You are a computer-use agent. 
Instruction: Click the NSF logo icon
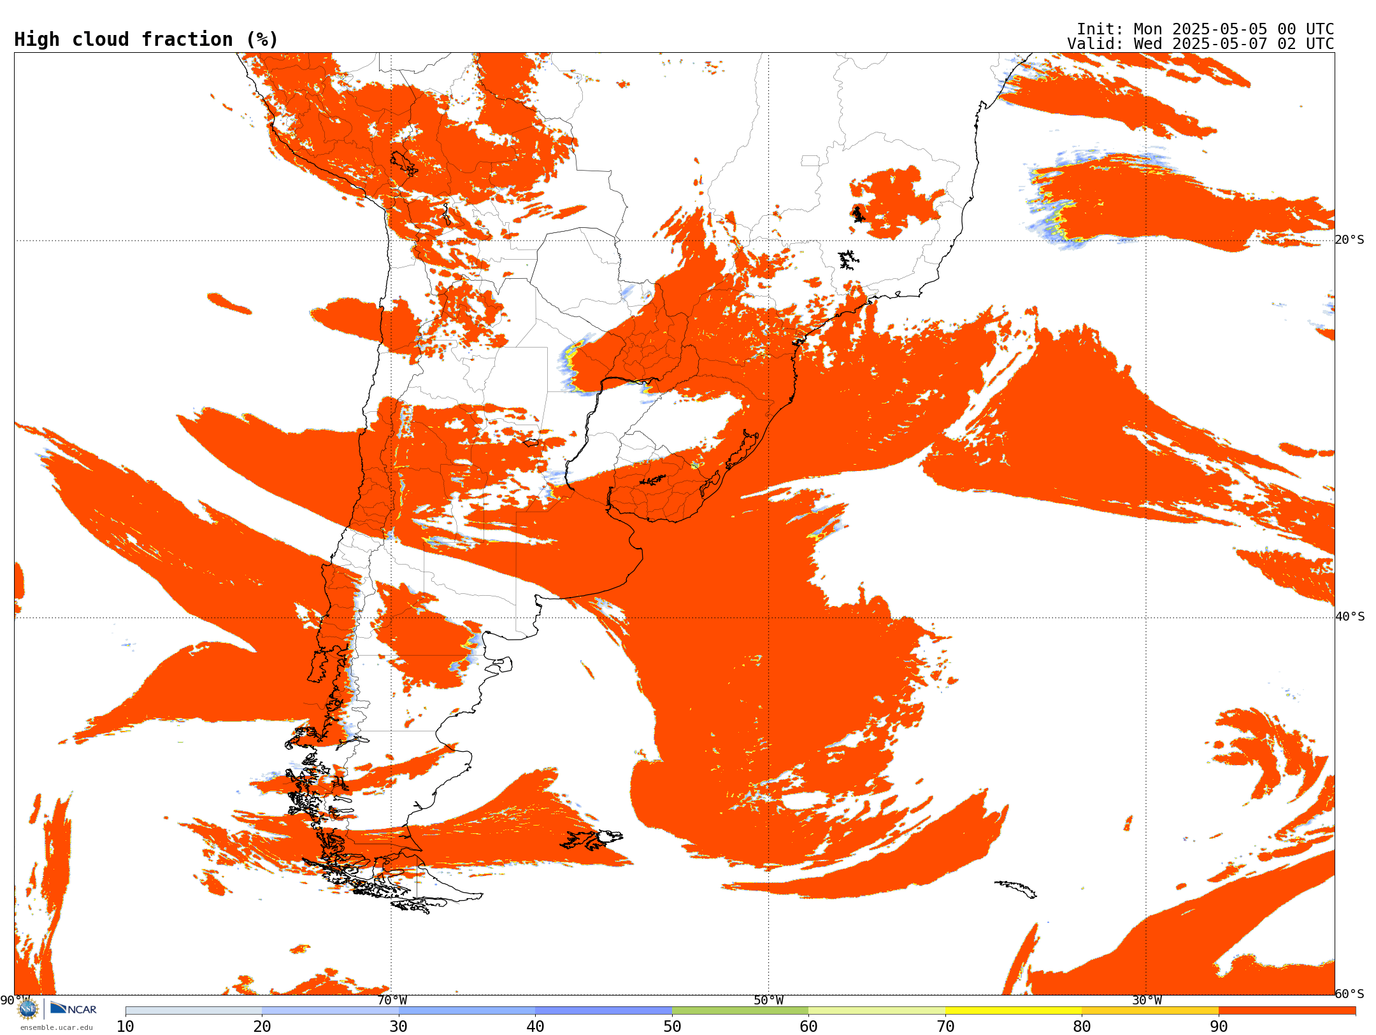[x=28, y=1008]
